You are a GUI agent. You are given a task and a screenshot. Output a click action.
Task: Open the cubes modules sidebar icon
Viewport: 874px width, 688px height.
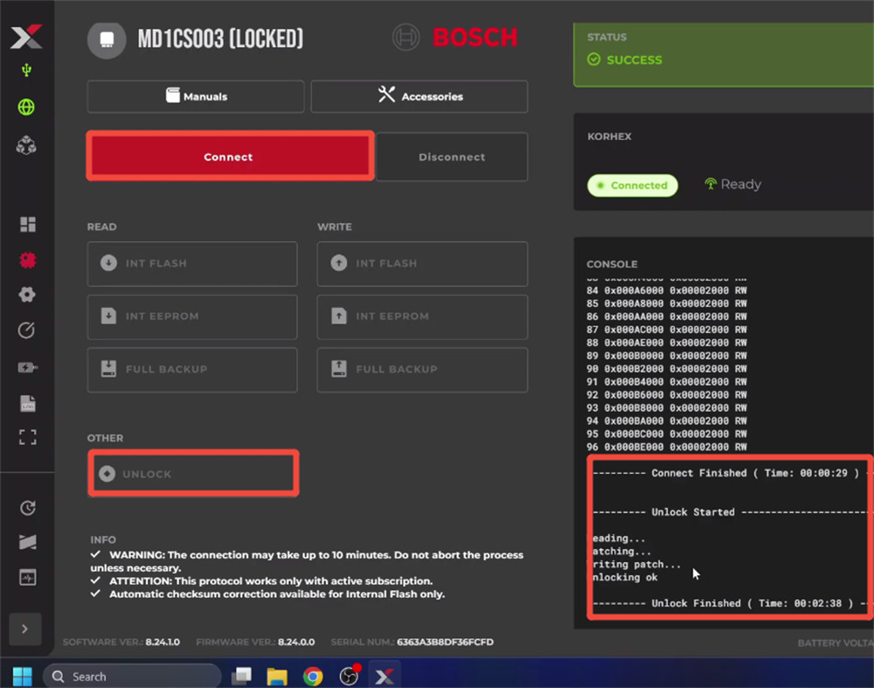26,145
